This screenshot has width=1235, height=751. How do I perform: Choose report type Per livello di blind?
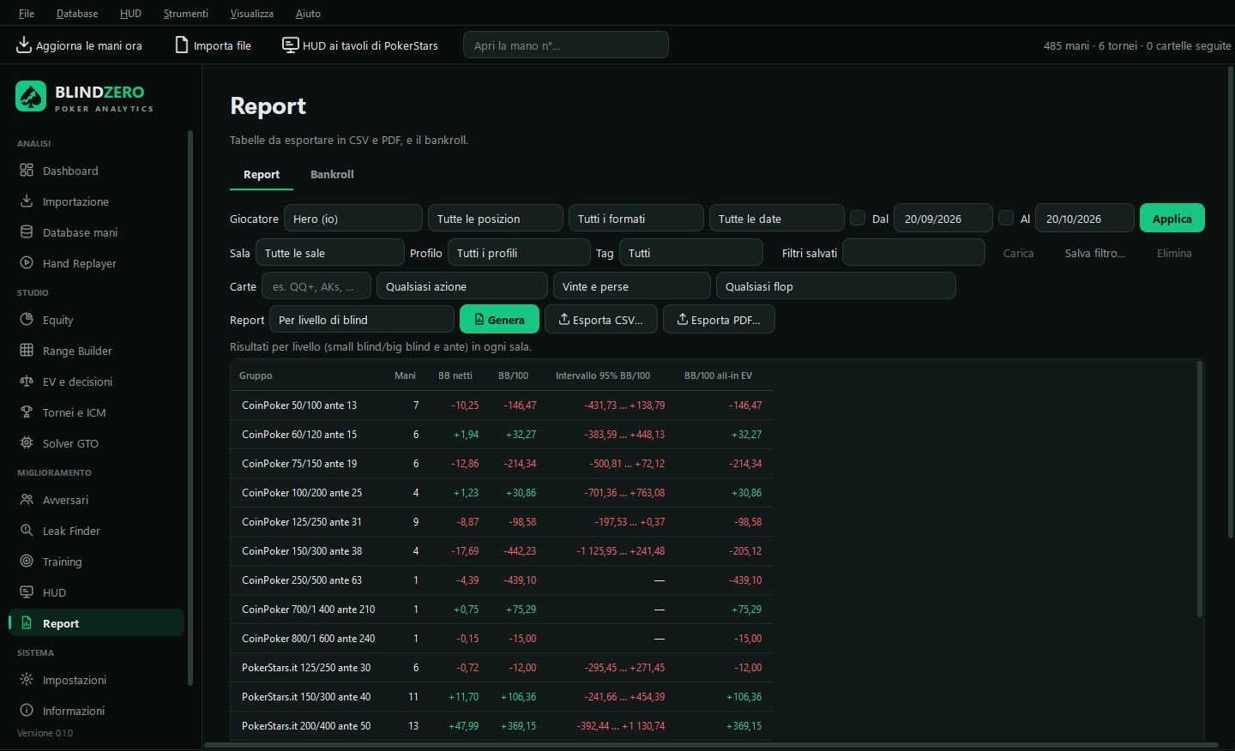click(x=362, y=320)
